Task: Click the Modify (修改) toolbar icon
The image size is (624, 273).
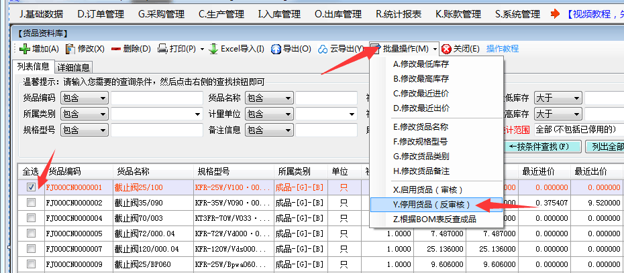Action: click(70, 49)
